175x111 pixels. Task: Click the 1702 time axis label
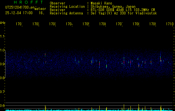(x=36, y=24)
